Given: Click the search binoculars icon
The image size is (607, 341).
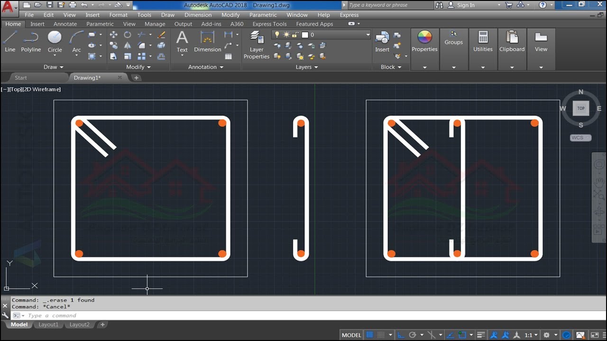Looking at the screenshot, I should pyautogui.click(x=439, y=5).
